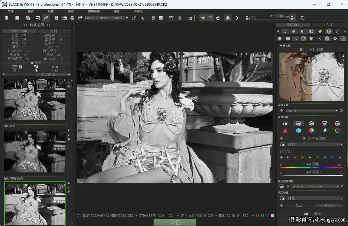Viewport: 348px width, 226px height.
Task: Select the HSV grayscale conversion mode
Action: 311,123
